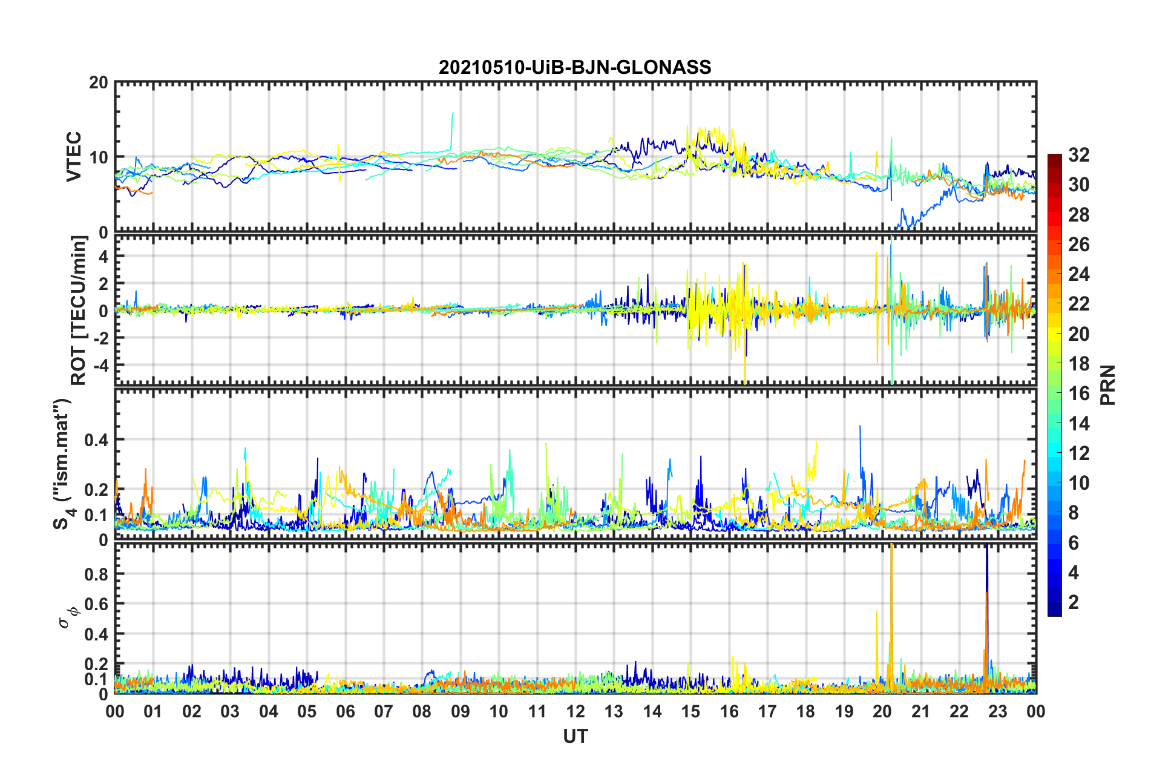Pick colorbar tick label 22
The width and height of the screenshot is (1151, 770).
tap(1078, 304)
